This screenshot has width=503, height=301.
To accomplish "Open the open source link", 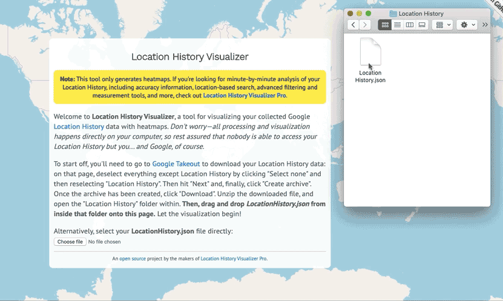I will 133,259.
